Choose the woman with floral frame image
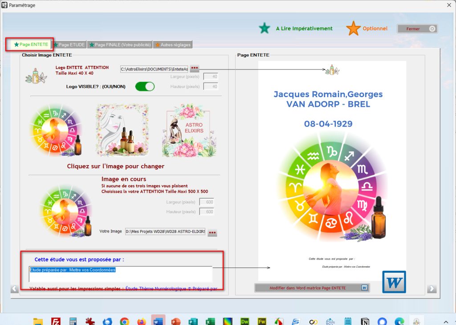 point(122,130)
